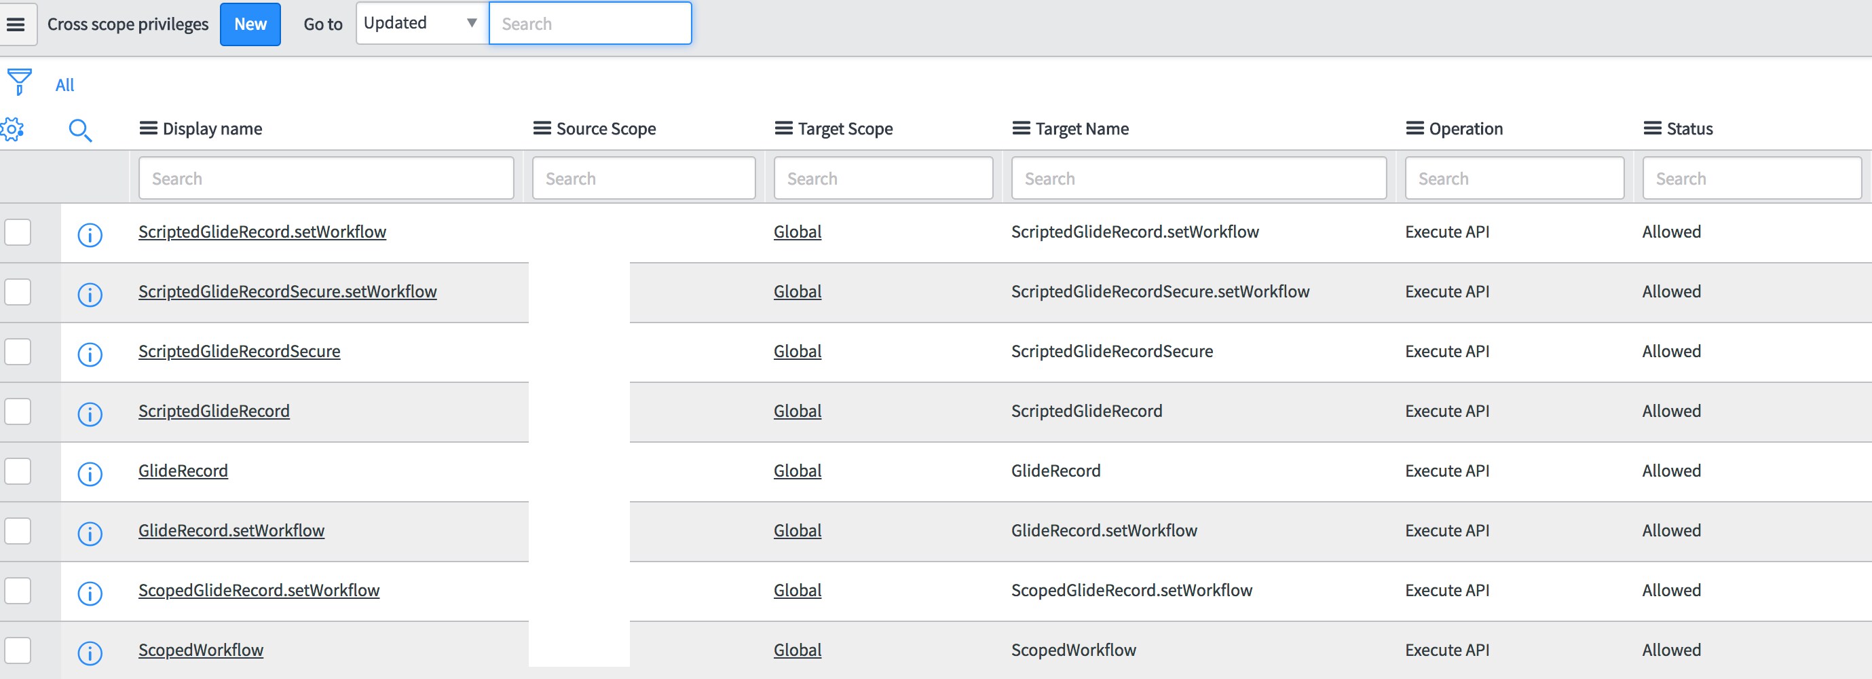Preview ScriptedGlideRecordSecure record info icon
The image size is (1872, 679).
pos(90,354)
